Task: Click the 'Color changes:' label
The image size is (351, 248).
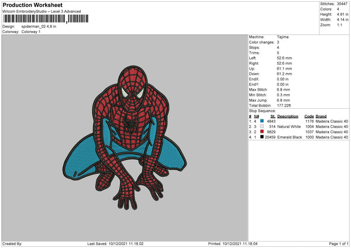Action: coord(261,42)
